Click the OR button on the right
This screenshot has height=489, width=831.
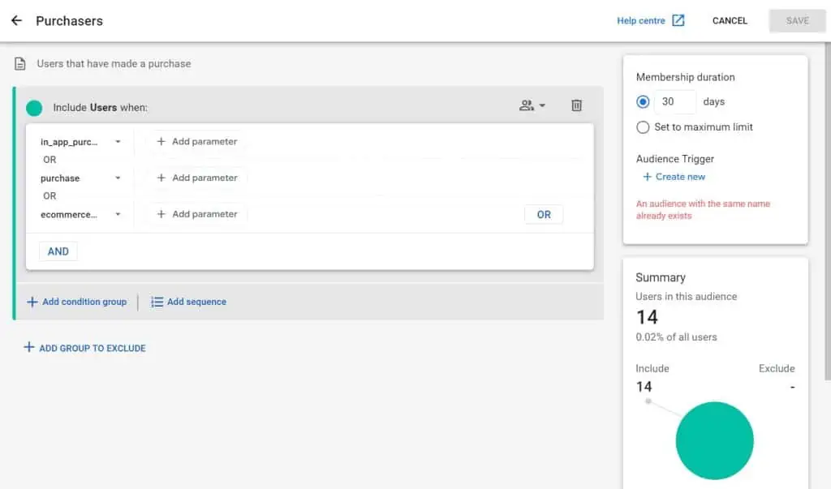pos(544,215)
